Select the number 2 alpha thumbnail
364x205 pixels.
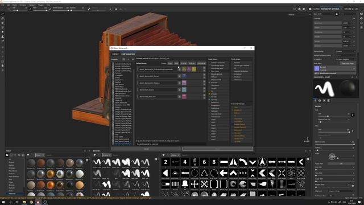(166, 162)
